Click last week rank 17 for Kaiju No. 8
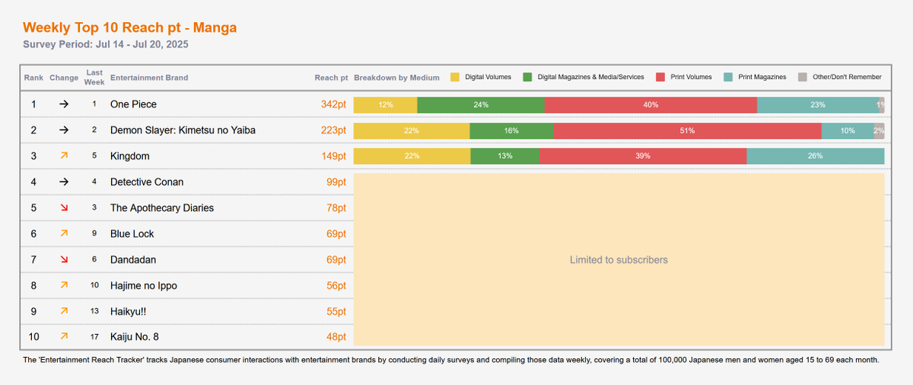The width and height of the screenshot is (913, 385). [x=94, y=337]
